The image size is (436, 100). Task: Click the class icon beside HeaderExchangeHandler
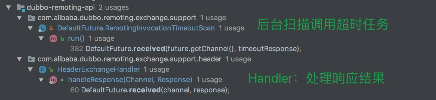point(42,70)
